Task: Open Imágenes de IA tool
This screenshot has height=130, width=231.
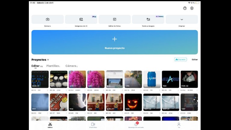Action: point(81,19)
